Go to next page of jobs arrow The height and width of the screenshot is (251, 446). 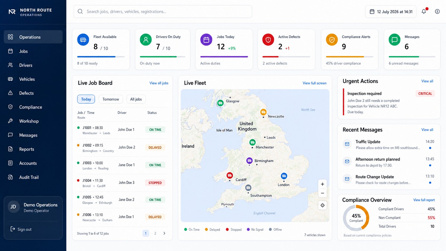(x=164, y=233)
